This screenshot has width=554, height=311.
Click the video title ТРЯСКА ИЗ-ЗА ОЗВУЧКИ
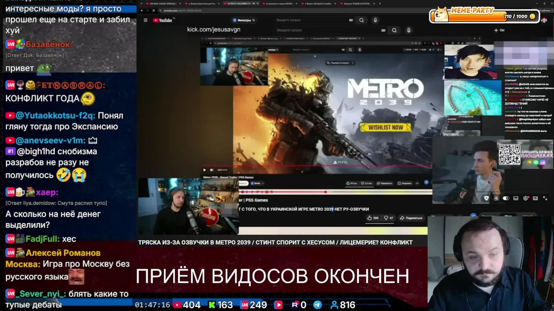pos(275,242)
